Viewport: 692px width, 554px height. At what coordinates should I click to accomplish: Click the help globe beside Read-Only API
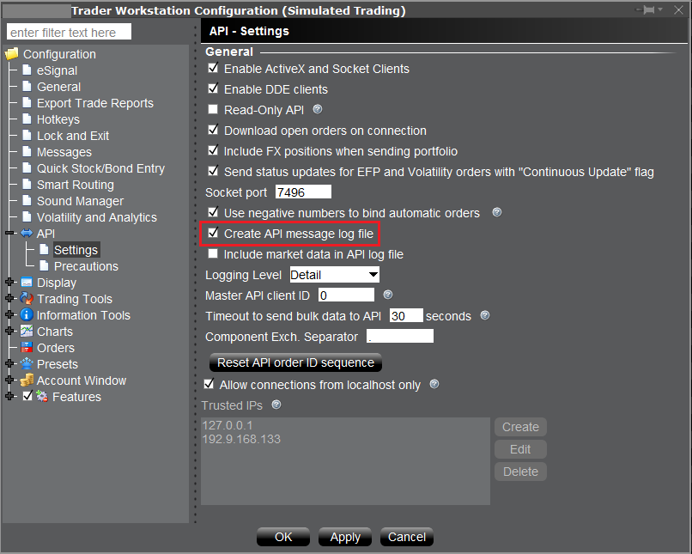click(318, 107)
